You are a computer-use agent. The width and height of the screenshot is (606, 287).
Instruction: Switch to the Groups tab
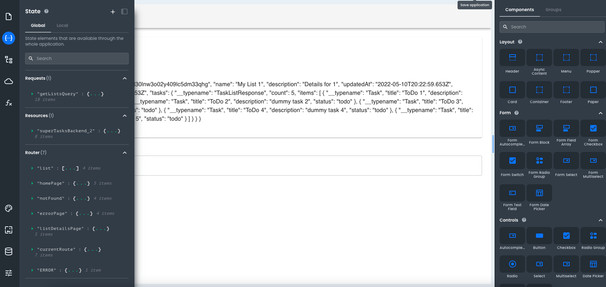pyautogui.click(x=553, y=10)
